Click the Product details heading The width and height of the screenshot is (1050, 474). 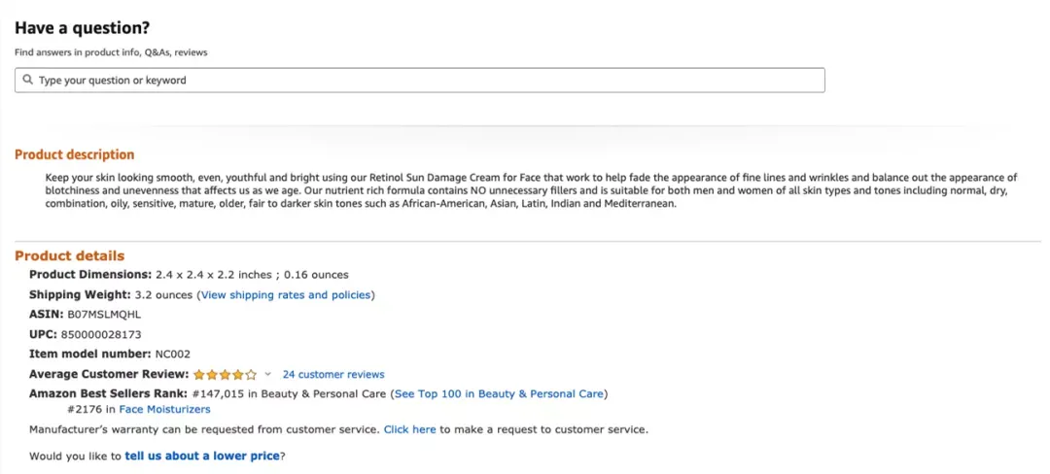(70, 256)
